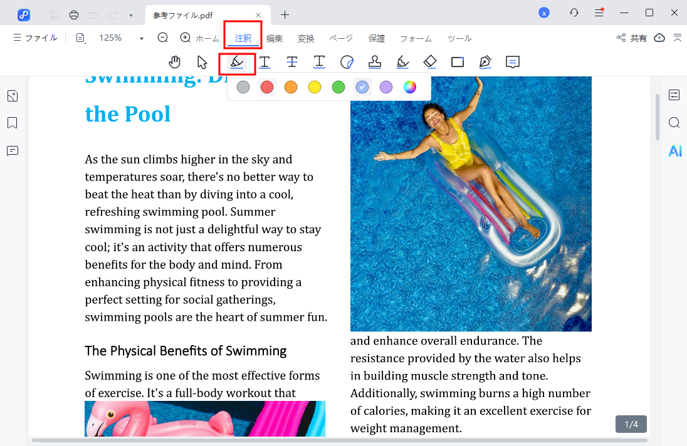This screenshot has height=446, width=687.
Task: Select the highlighter tool
Action: pyautogui.click(x=236, y=62)
